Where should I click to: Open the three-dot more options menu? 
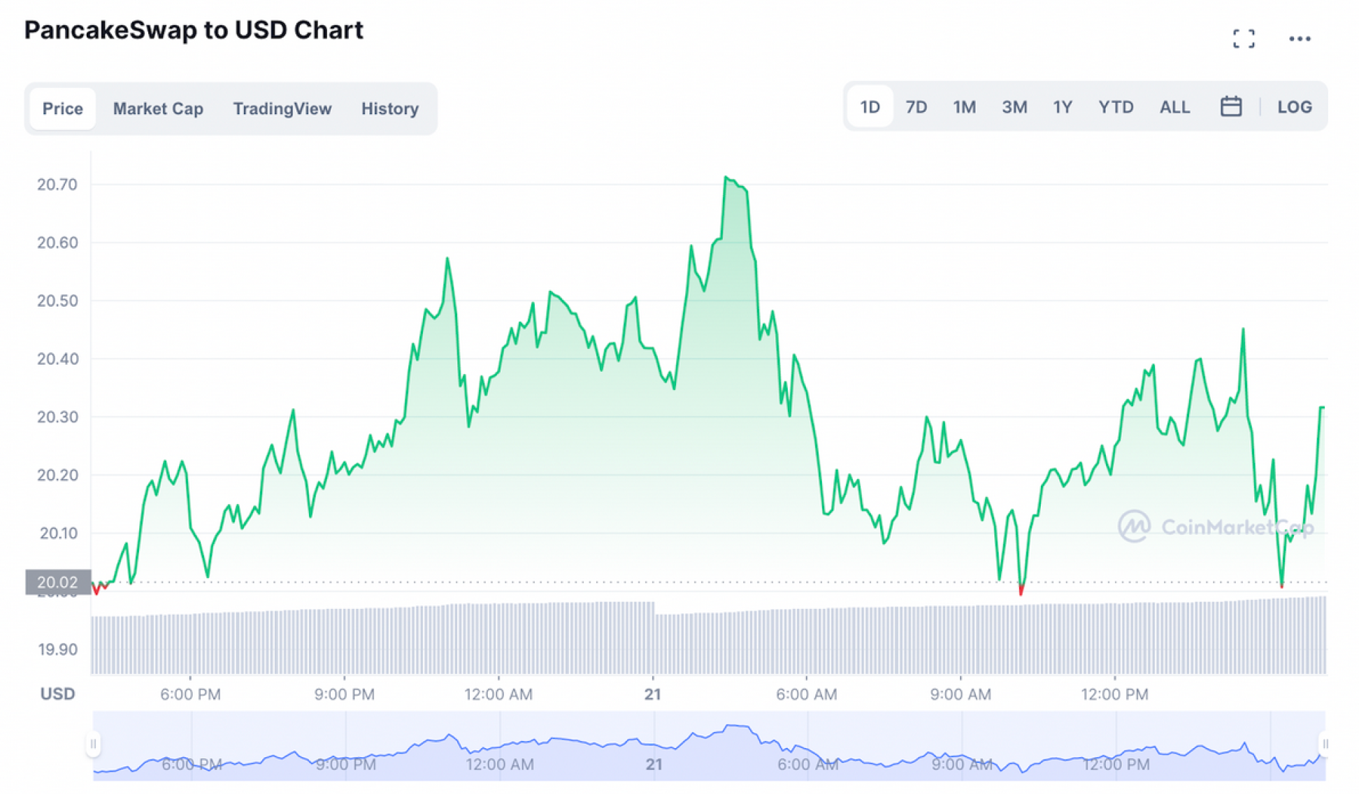[1300, 38]
